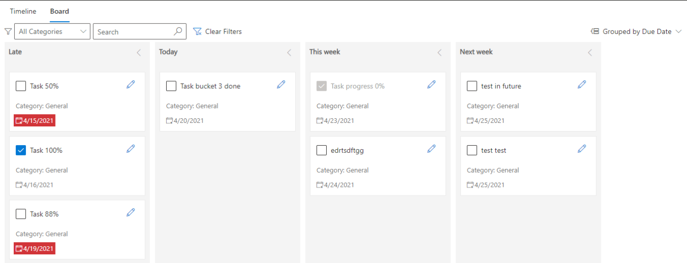The width and height of the screenshot is (687, 263).
Task: Collapse the Late column
Action: coord(139,52)
